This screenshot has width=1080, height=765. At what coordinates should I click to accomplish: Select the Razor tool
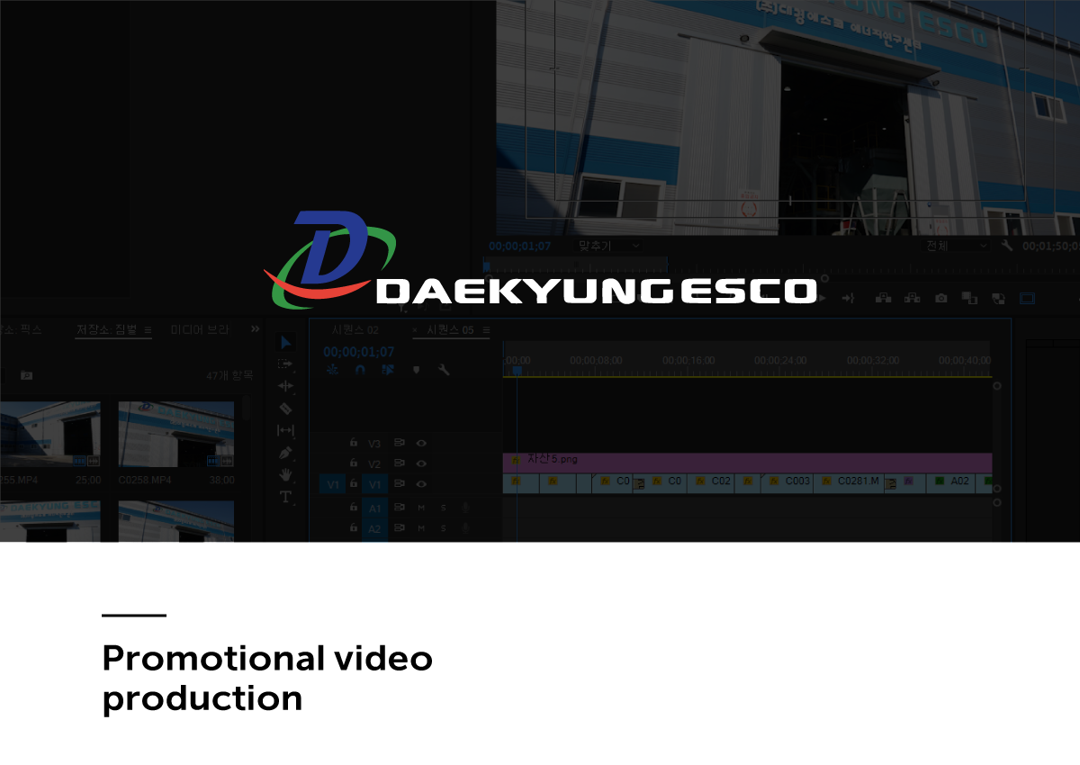pos(285,409)
